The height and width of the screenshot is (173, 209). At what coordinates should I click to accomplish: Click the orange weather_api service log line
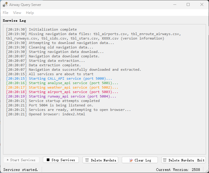click(62, 87)
